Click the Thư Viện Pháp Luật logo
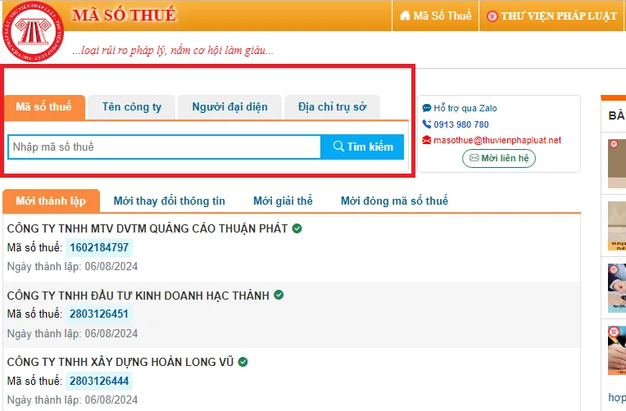Screen dimensions: 626x411 coord(33,33)
